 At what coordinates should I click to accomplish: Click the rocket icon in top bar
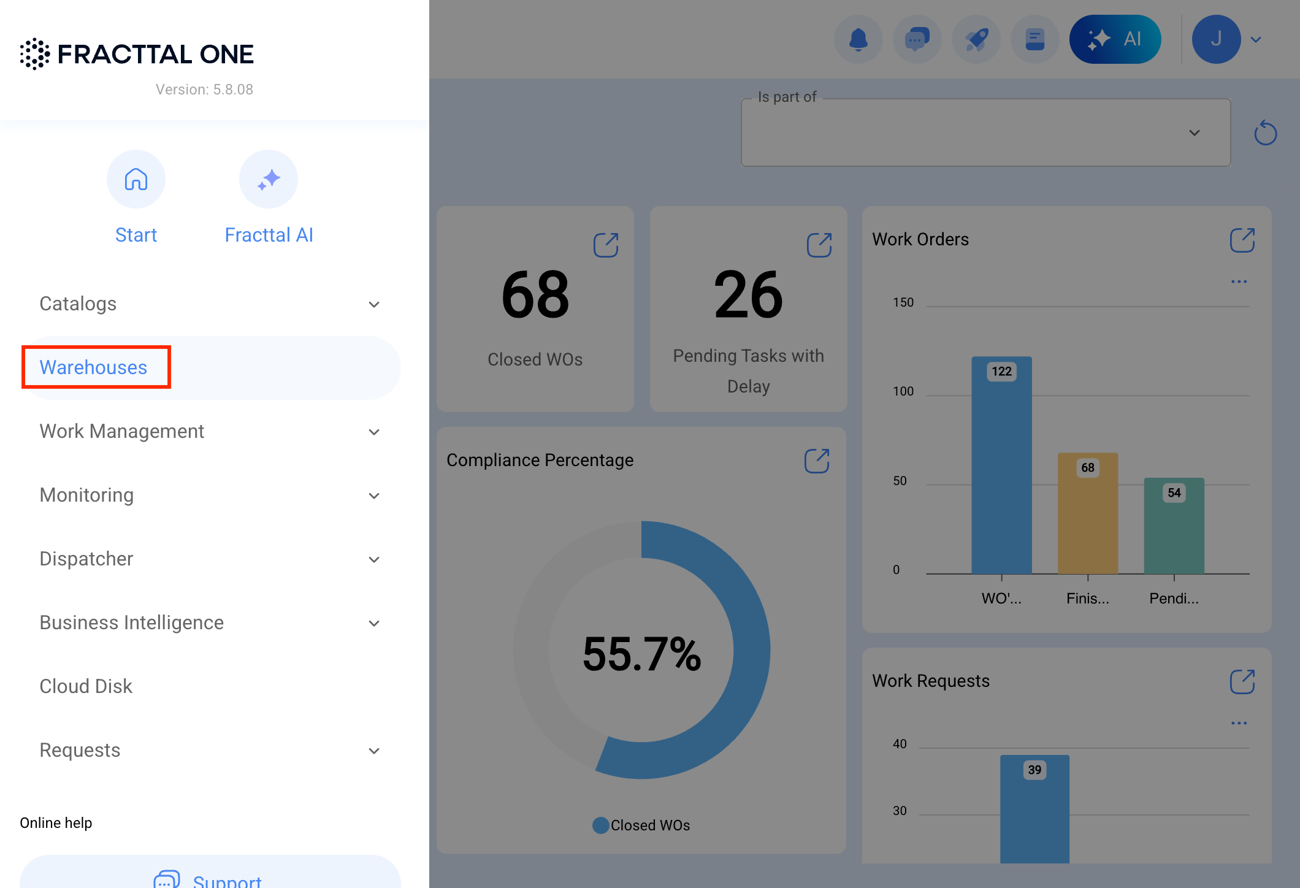(976, 39)
